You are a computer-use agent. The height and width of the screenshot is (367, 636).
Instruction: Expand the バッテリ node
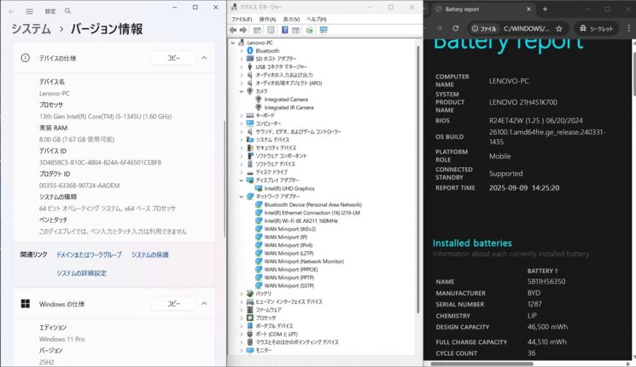tap(241, 294)
